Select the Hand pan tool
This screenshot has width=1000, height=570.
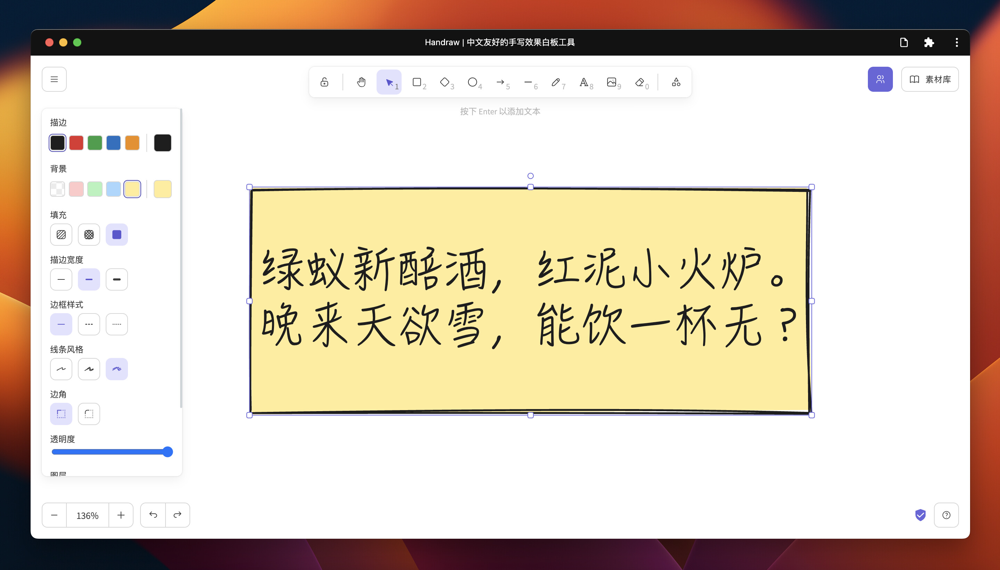pos(361,82)
